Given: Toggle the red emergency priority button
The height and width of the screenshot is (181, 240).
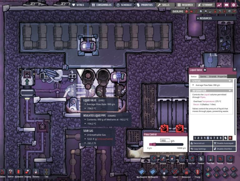Looking at the screenshot, I should tap(230, 138).
